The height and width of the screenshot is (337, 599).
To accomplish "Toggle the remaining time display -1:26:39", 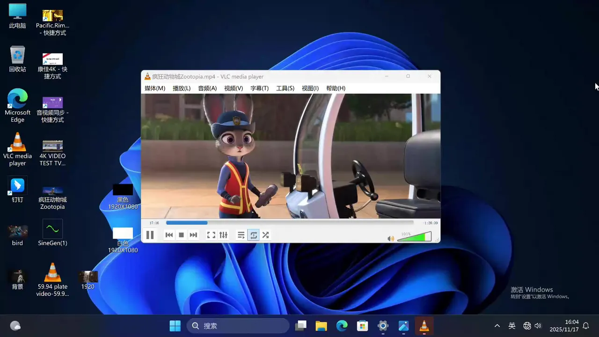I will [430, 223].
